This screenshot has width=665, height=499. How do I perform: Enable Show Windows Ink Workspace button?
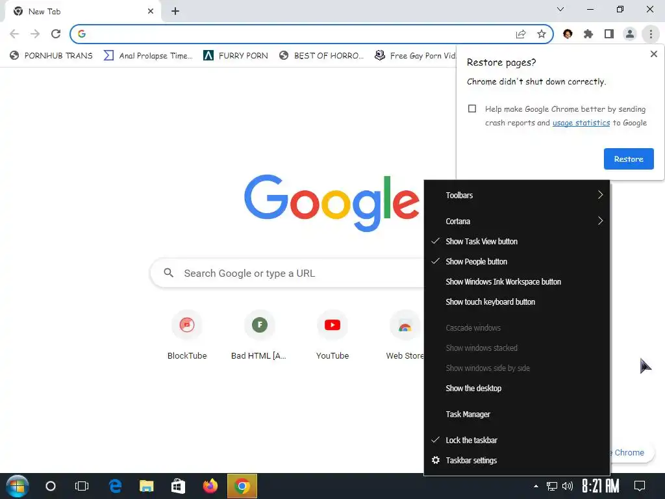pyautogui.click(x=516, y=282)
